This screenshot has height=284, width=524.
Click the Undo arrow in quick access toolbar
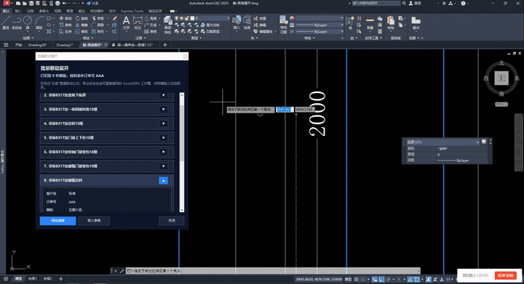pyautogui.click(x=64, y=4)
